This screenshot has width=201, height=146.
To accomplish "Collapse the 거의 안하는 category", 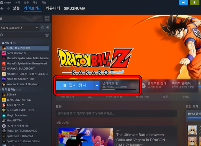I will [x=10, y=90].
